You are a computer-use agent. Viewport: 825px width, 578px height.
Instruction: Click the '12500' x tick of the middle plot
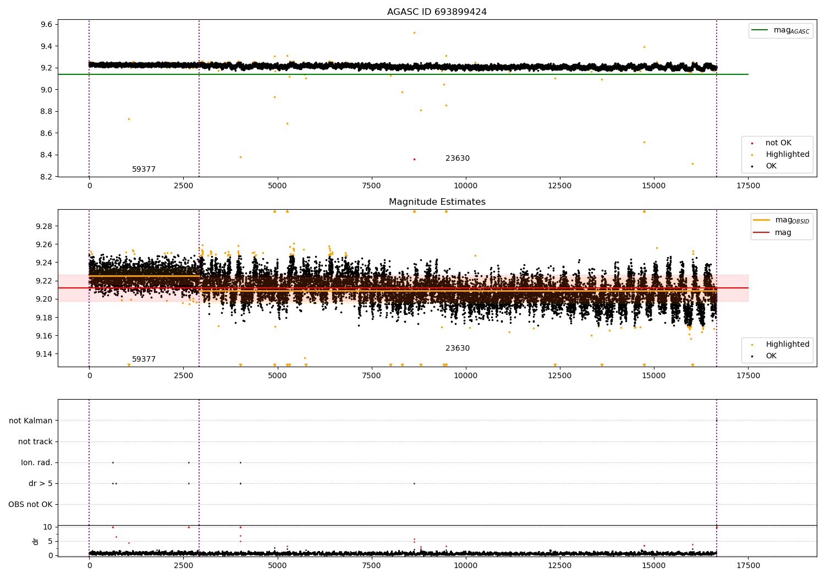(x=560, y=376)
